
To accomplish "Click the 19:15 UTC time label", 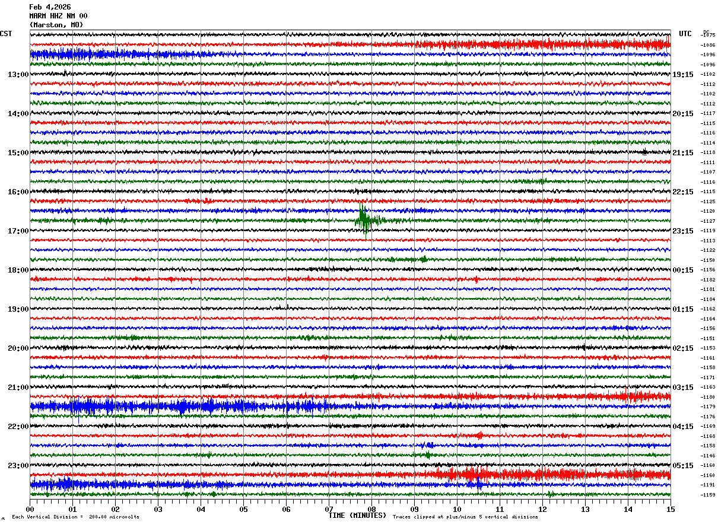I will coord(683,75).
